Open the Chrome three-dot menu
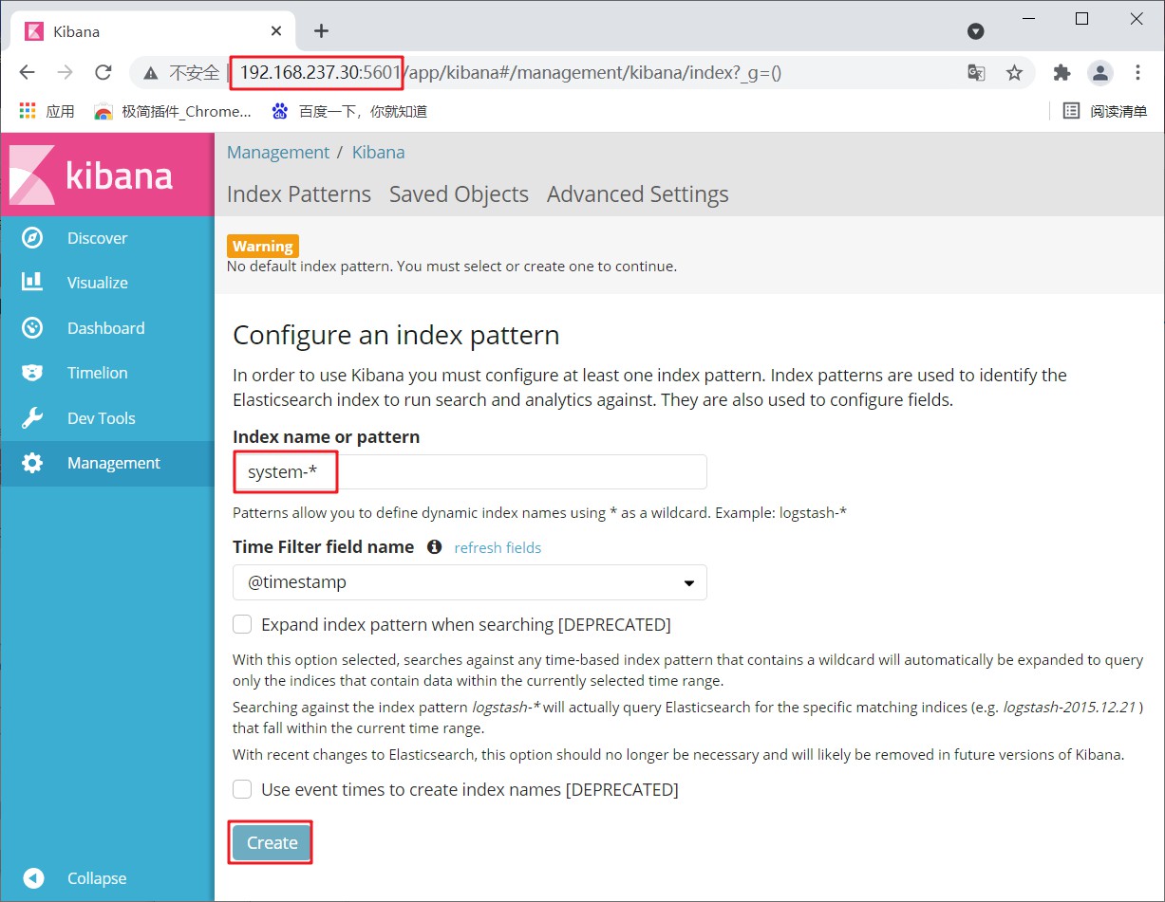1165x902 pixels. click(x=1137, y=72)
